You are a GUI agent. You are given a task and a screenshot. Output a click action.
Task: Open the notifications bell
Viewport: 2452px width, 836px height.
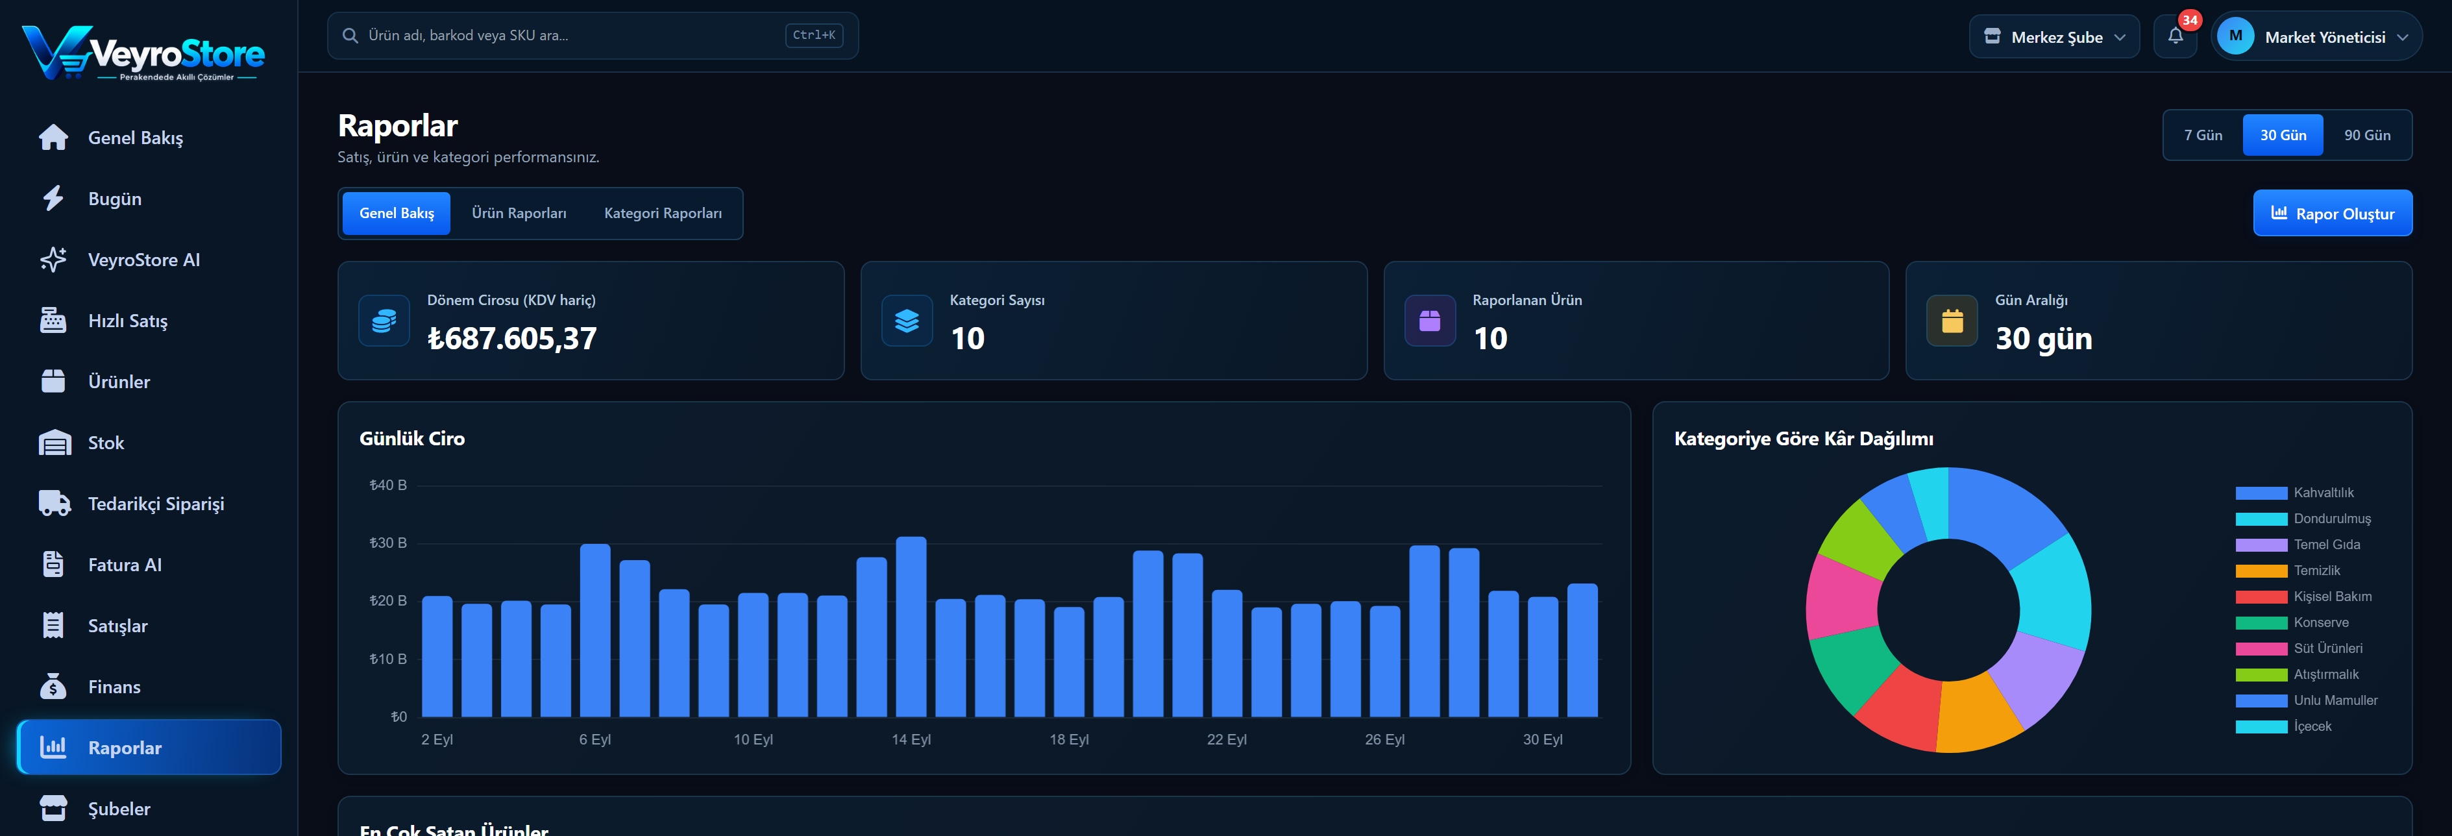point(2175,36)
